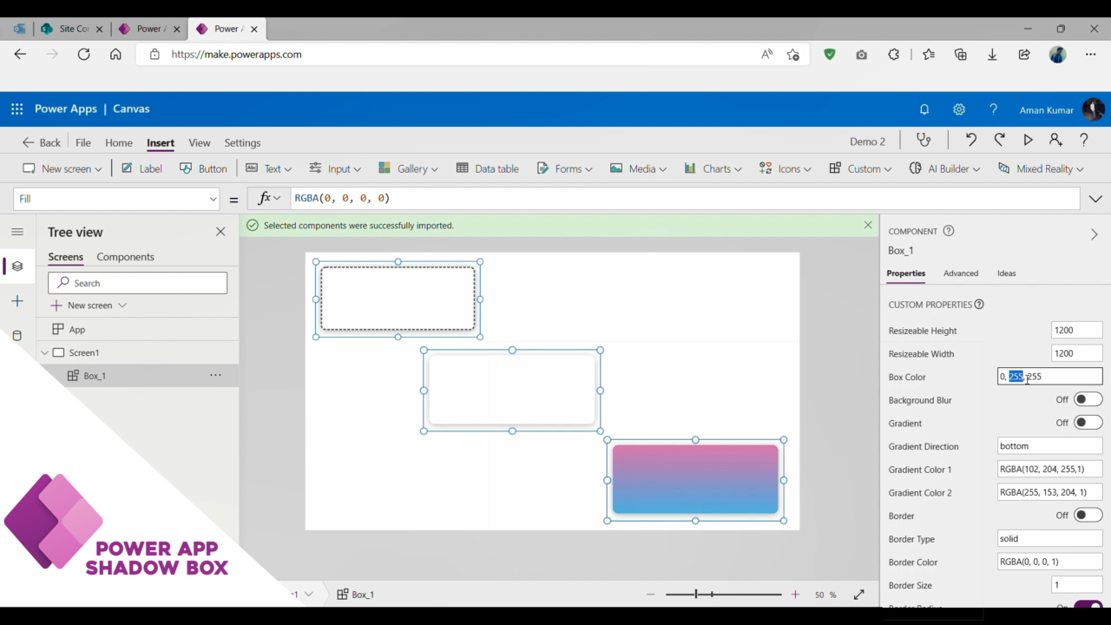
Task: Switch to Components tab in Tree view
Action: tap(125, 257)
